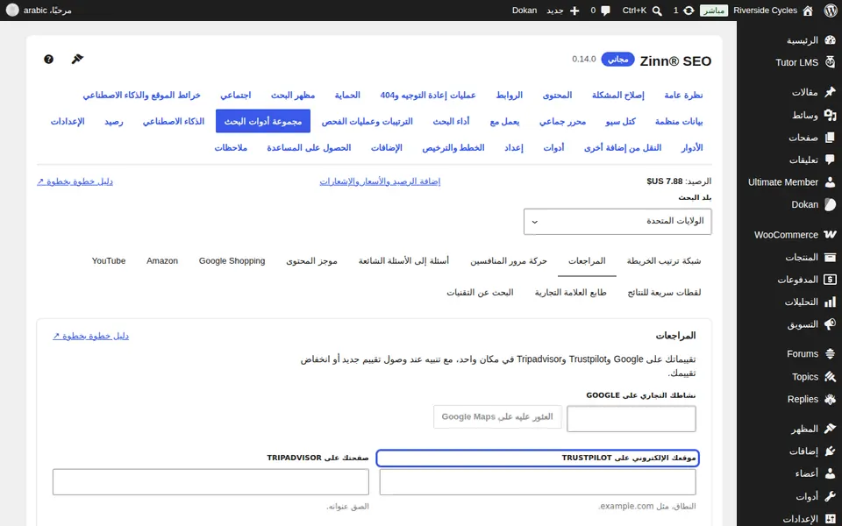Click the Replies sidebar icon
The width and height of the screenshot is (842, 526).
[831, 400]
